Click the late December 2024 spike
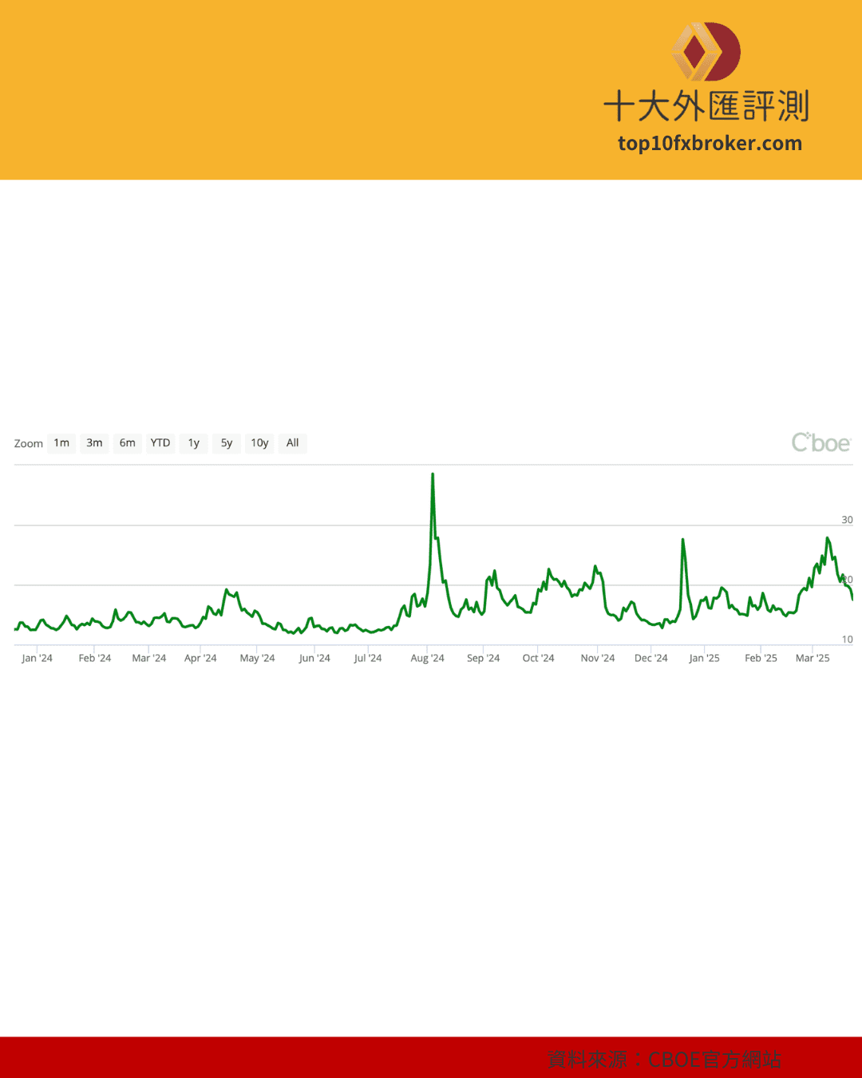This screenshot has width=862, height=1078. 683,541
